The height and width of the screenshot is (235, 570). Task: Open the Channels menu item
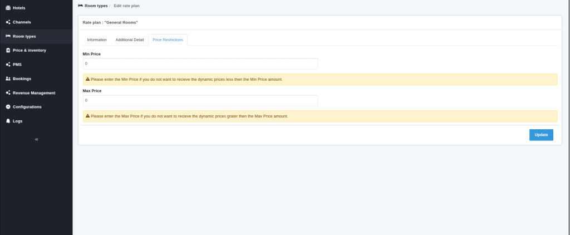click(36, 22)
